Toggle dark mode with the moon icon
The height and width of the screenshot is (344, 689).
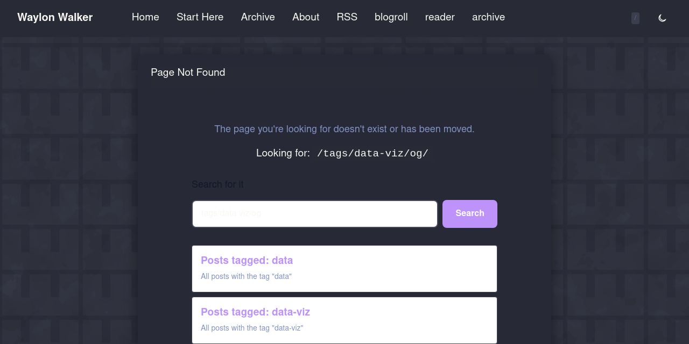click(x=662, y=18)
